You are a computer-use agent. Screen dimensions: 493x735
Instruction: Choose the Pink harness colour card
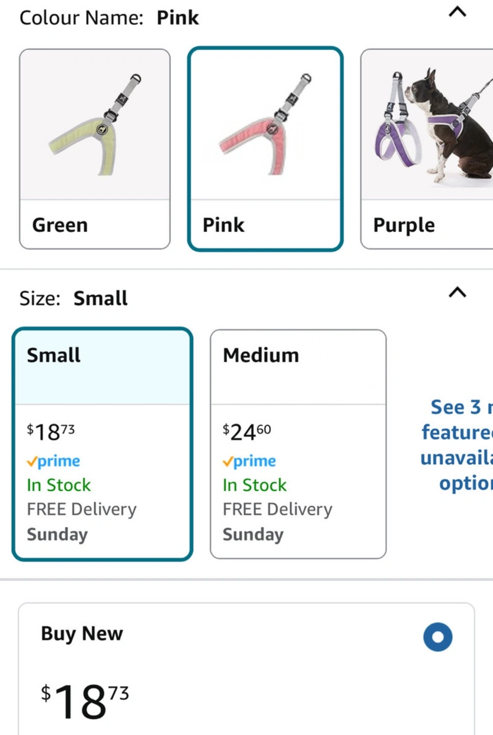(265, 149)
